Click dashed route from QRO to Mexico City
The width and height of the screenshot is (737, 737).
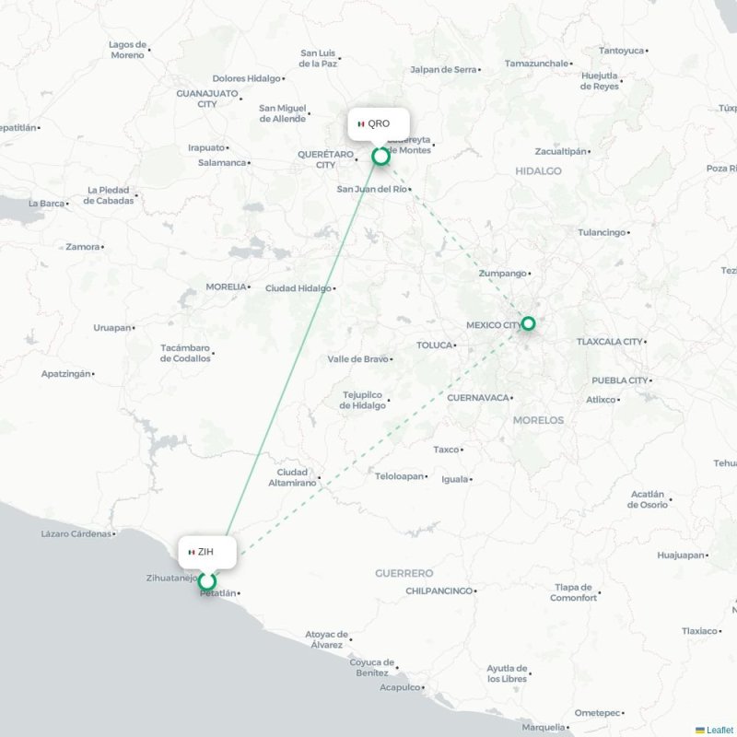point(453,240)
